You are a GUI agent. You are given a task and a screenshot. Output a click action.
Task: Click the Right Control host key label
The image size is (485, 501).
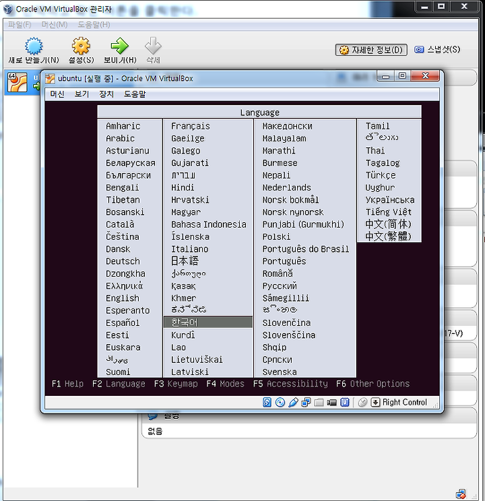click(x=404, y=402)
